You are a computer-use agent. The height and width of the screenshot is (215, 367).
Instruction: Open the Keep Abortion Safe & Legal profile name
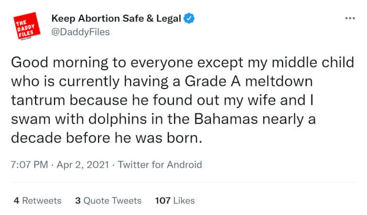click(116, 19)
